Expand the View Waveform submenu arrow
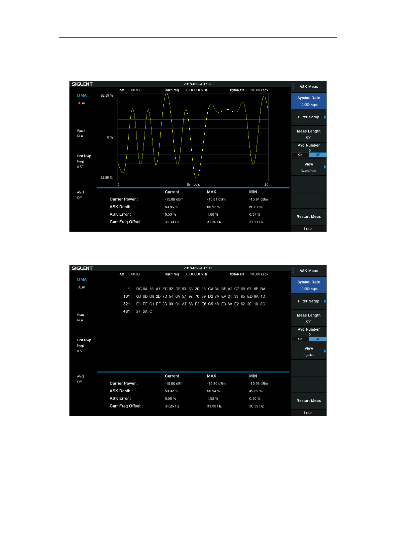This screenshot has height=560, width=396. [325, 167]
